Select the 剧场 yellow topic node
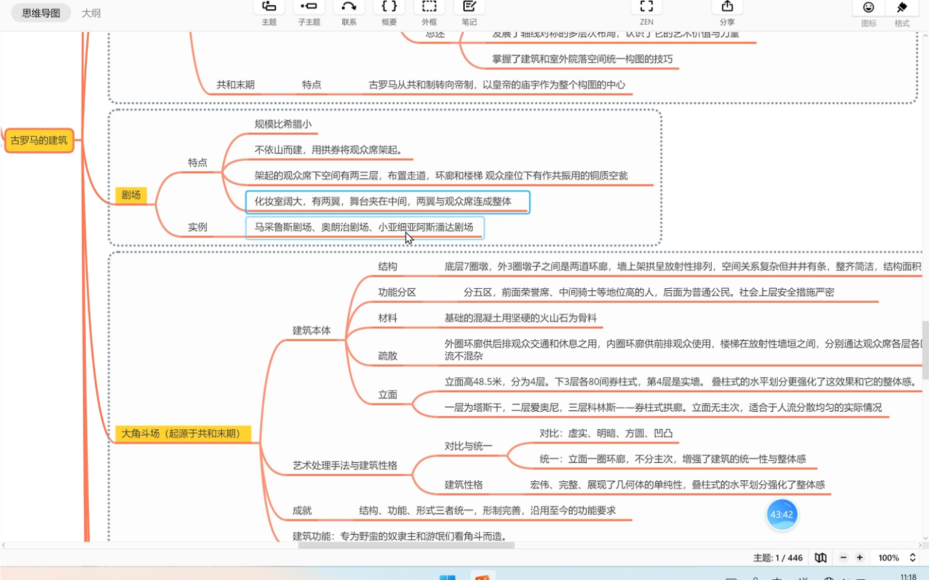The image size is (929, 580). pos(131,195)
